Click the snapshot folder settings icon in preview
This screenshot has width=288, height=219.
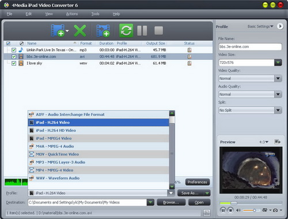click(x=265, y=210)
